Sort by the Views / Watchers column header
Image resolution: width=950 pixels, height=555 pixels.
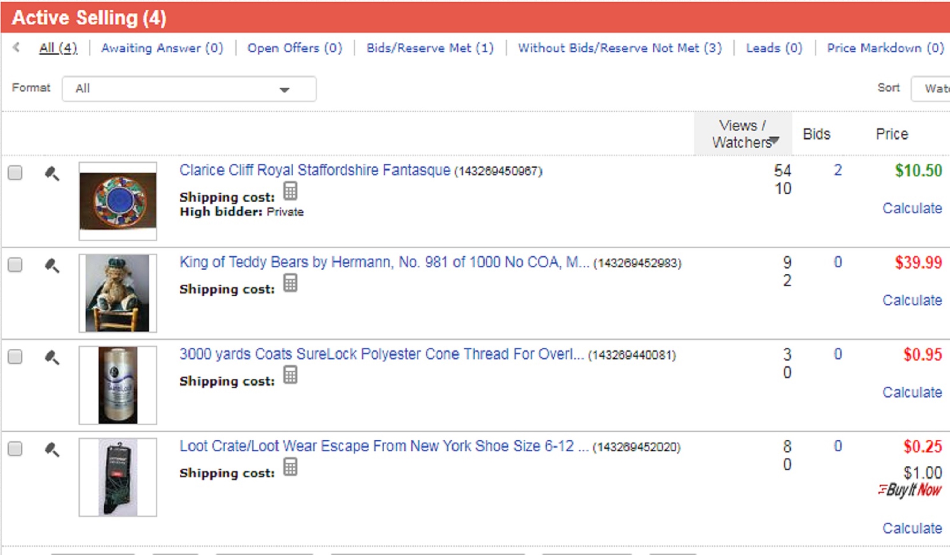[x=743, y=134]
